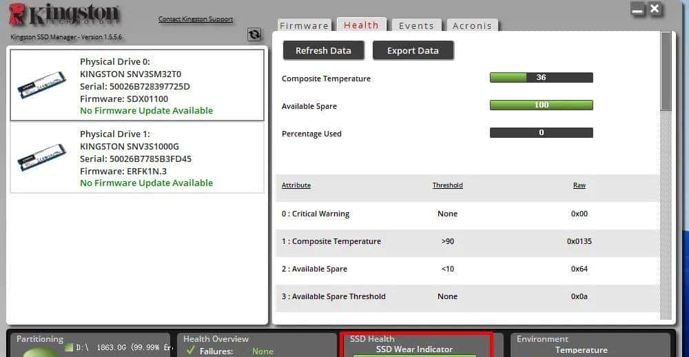689x357 pixels.
Task: Click Firmware: ERFK1N.3 text
Action: 123,171
